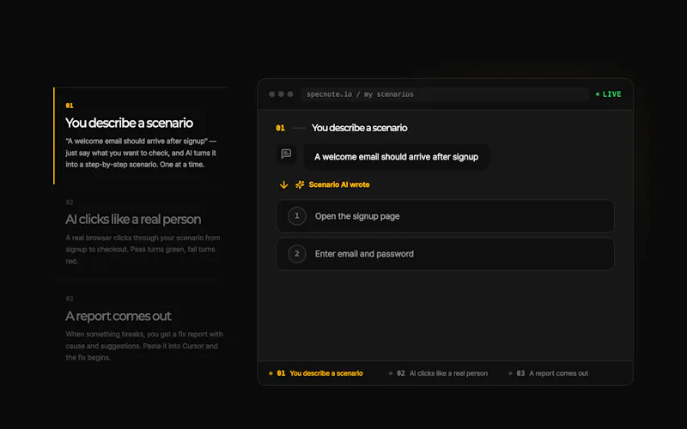The image size is (687, 429).
Task: Click the description mentioning 'step-by-step scenario'
Action: (141, 153)
